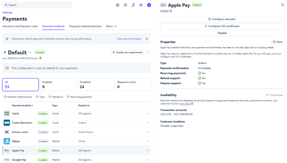Click the Korean cards Disabled badge

point(43,132)
